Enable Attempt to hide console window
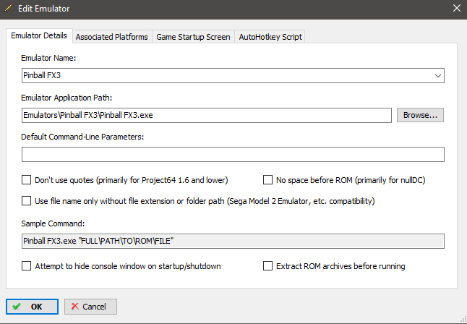 [26, 266]
